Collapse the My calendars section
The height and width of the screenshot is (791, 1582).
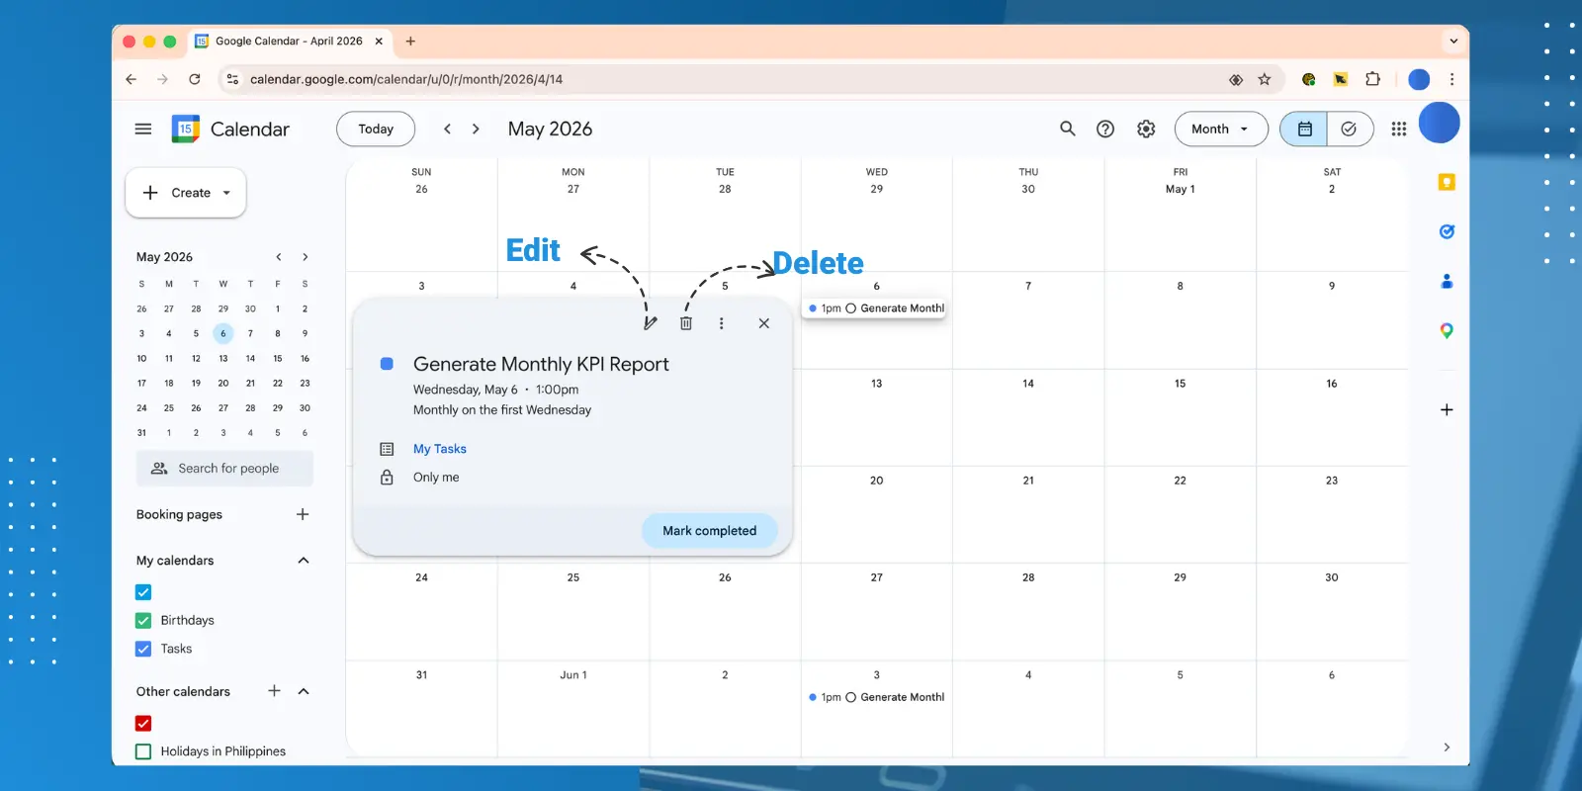click(304, 561)
